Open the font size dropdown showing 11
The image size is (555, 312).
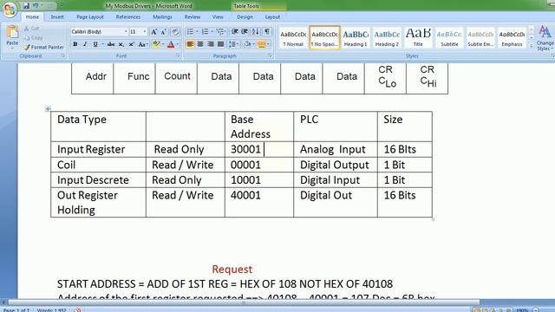(145, 32)
